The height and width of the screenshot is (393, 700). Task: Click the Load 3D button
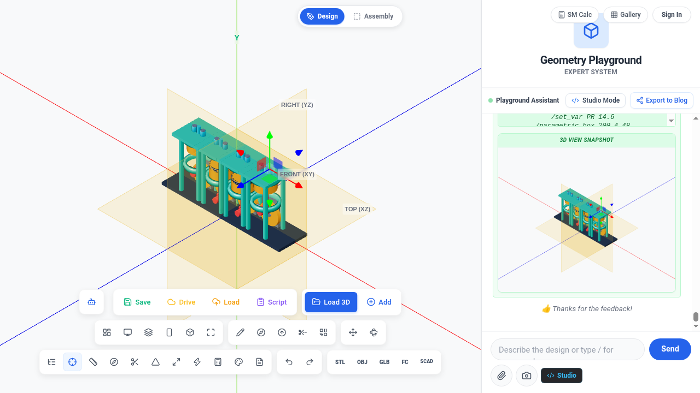[331, 302]
